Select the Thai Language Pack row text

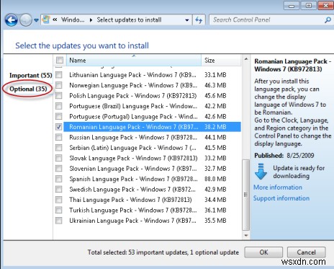(x=130, y=200)
